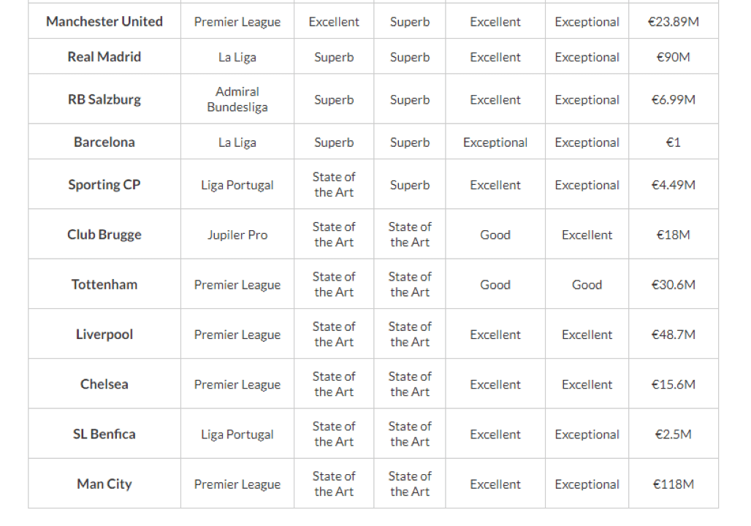Select the Barcelona team cell
Screen dimensions: 751x526
[x=104, y=142]
